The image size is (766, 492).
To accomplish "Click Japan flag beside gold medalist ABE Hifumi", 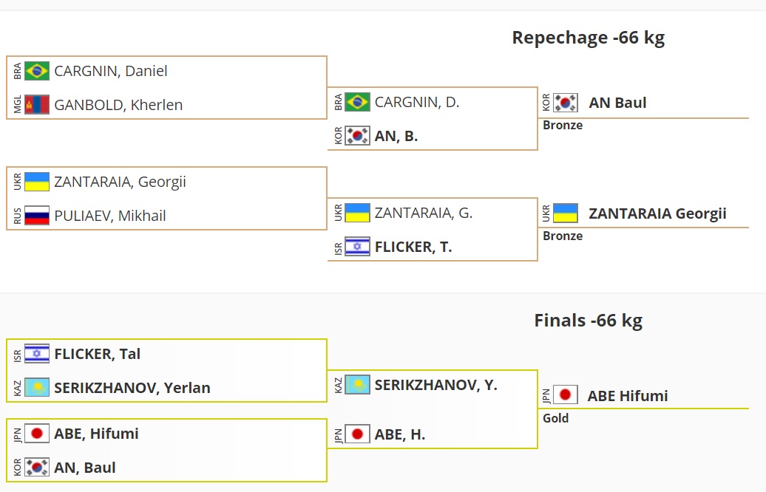I will (x=566, y=395).
